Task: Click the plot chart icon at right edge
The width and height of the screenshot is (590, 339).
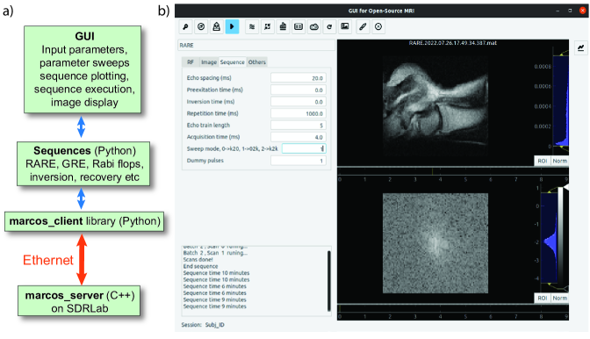Action: click(x=581, y=47)
